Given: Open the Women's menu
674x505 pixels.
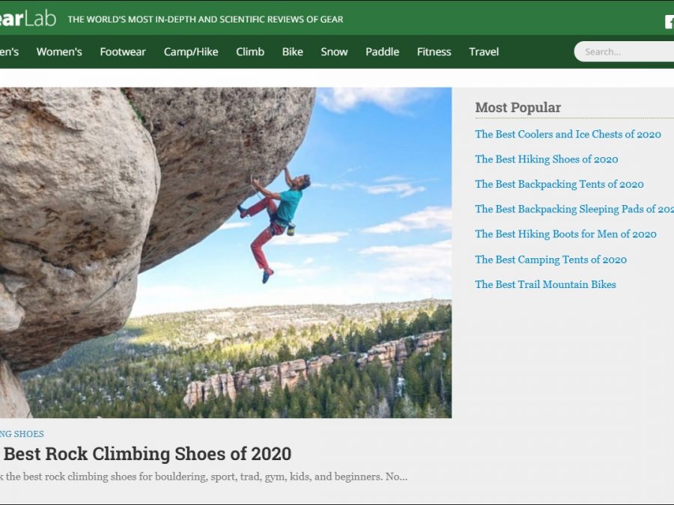Looking at the screenshot, I should 59,52.
